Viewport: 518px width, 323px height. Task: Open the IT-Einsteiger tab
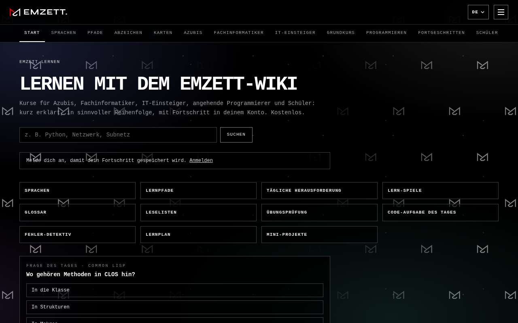[x=295, y=33]
